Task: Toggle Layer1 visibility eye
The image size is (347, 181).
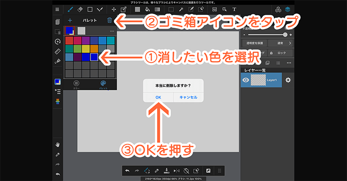Action: click(246, 80)
